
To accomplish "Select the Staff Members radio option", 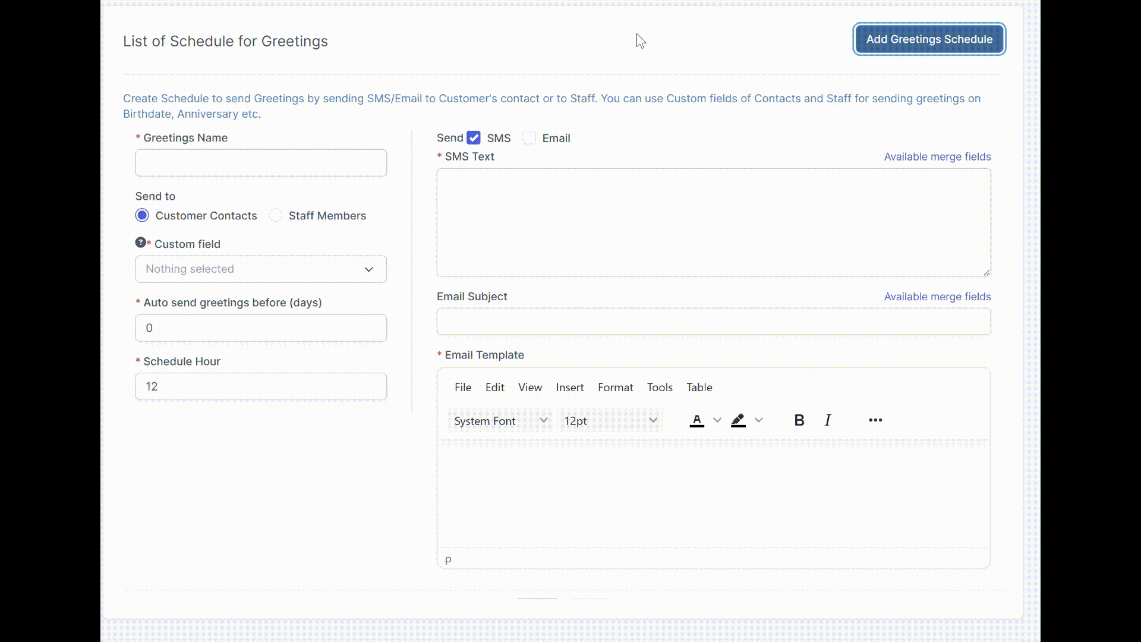I will [x=276, y=215].
